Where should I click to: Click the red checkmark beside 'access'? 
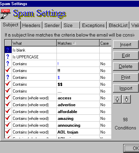pos(8,98)
